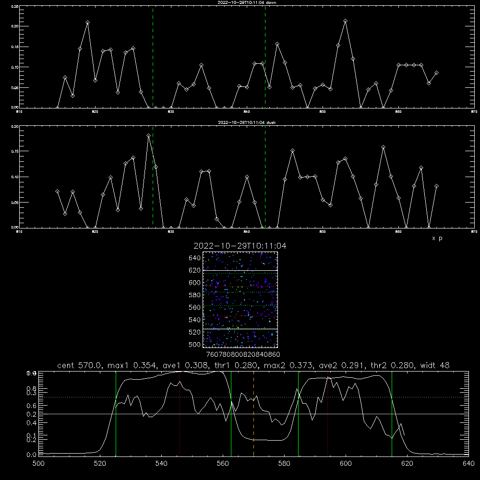Click the 'widt 48' value in the stats line
The height and width of the screenshot is (480, 480).
point(435,365)
